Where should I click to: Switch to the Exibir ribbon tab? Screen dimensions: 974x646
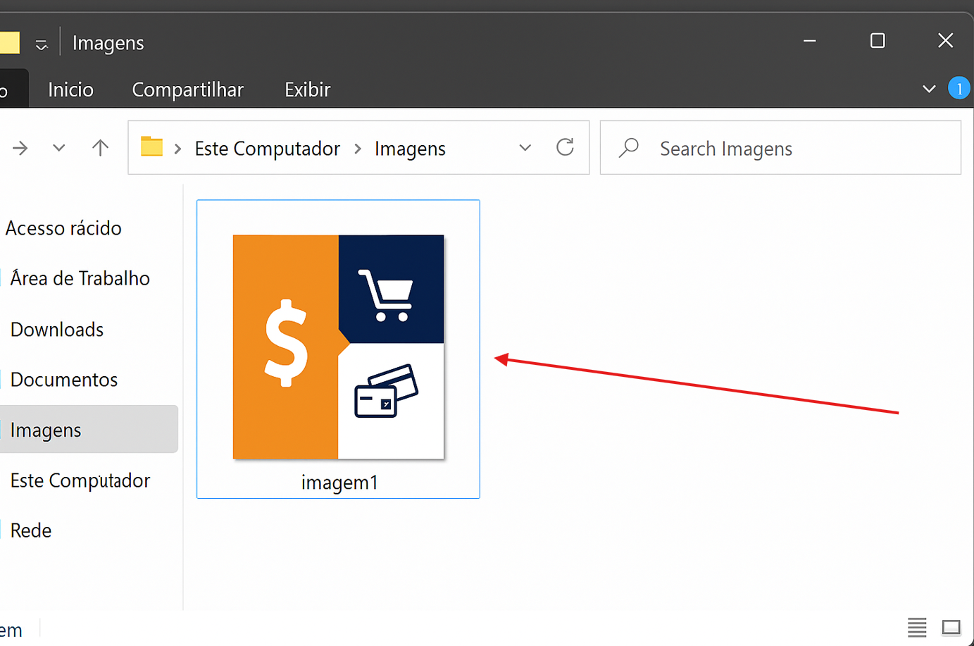pos(307,89)
